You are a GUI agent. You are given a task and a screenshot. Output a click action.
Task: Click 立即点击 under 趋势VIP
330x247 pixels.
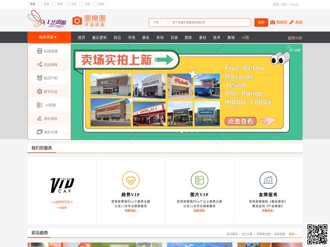(131, 211)
